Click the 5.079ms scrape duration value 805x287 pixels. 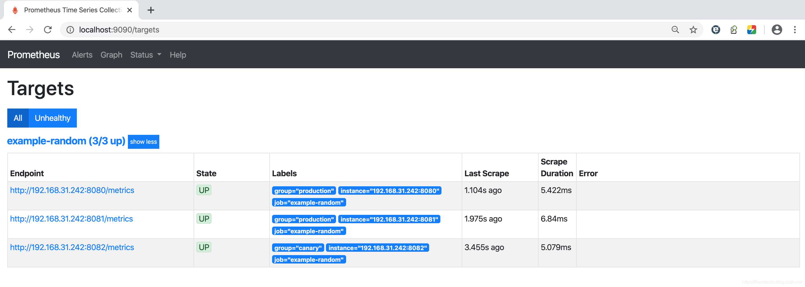click(x=556, y=247)
